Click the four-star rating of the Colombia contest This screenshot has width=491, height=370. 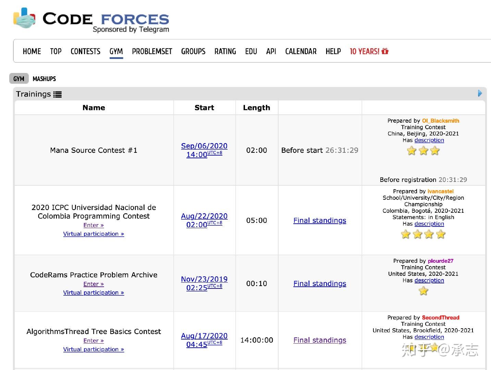(423, 234)
